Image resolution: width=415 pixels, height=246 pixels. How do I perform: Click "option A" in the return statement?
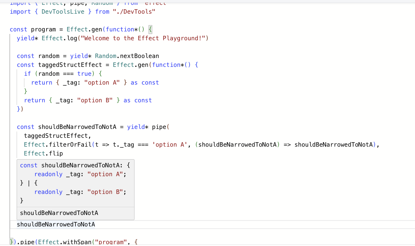click(102, 82)
